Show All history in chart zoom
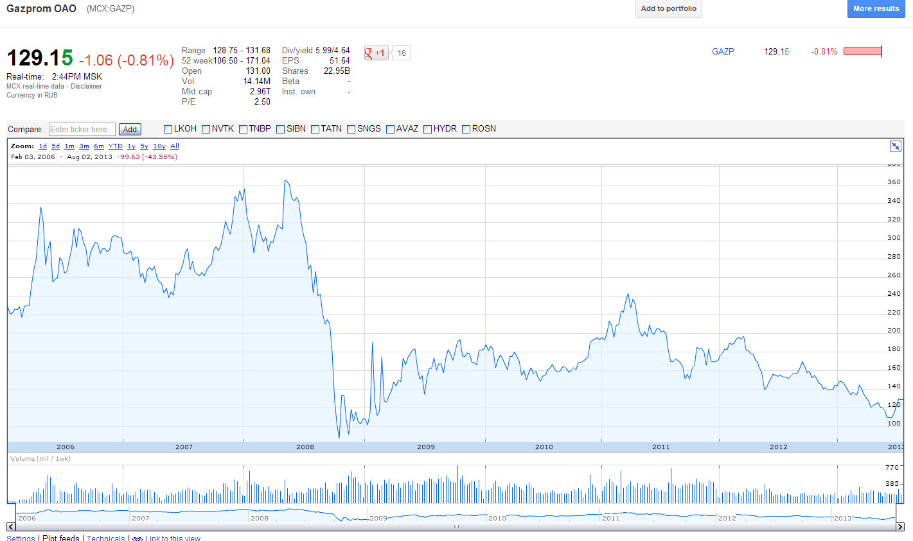The image size is (913, 541). (x=175, y=146)
